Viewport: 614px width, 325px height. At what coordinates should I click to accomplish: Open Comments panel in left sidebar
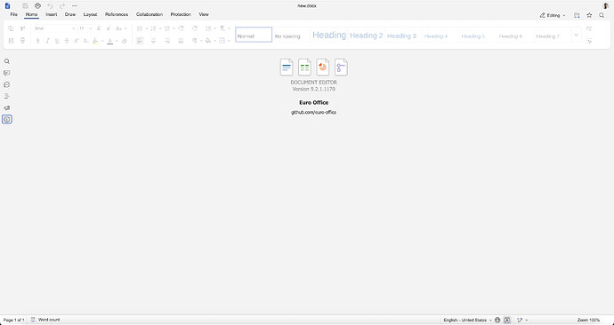[x=6, y=73]
